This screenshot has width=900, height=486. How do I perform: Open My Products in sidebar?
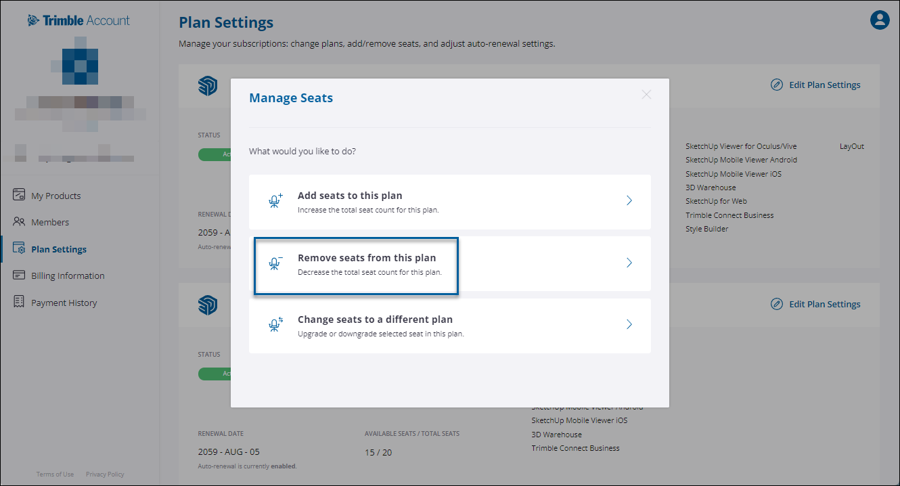[x=55, y=196]
